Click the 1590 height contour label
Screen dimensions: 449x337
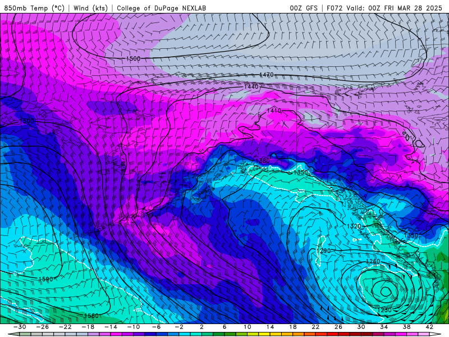45,279
